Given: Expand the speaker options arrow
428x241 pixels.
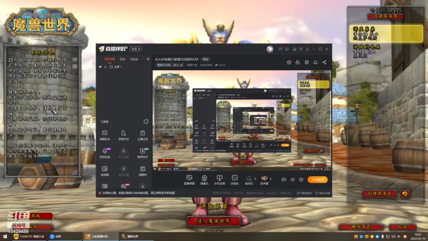Looking at the screenshot, I should (x=271, y=179).
